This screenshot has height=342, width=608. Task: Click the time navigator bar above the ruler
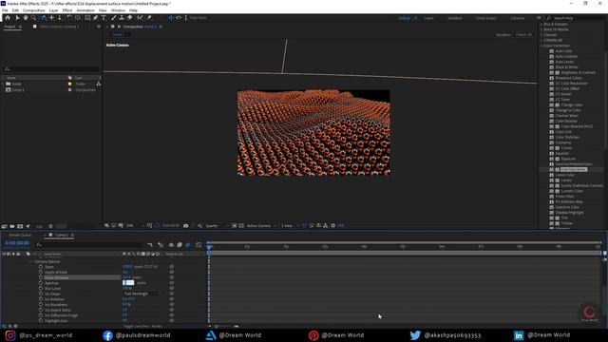[x=405, y=242]
